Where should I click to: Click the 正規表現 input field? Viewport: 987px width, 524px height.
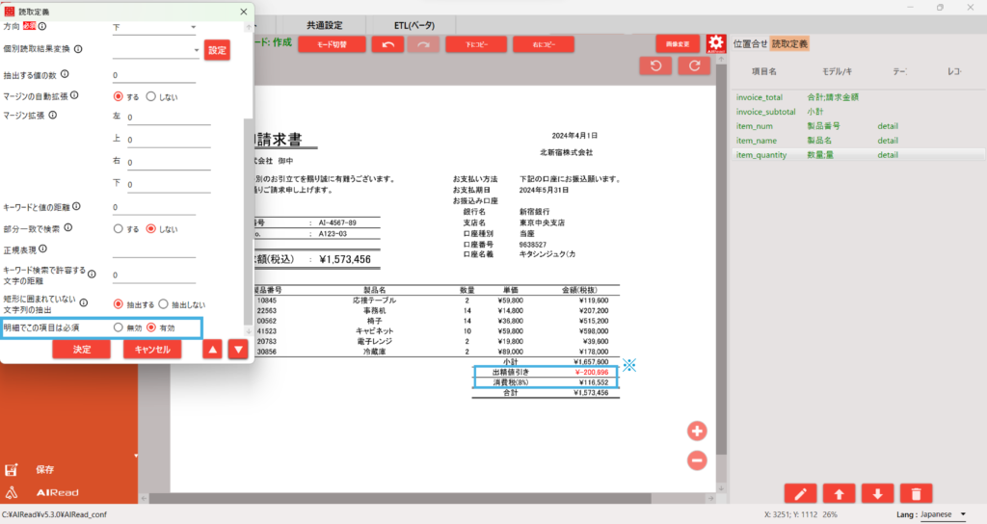(154, 251)
